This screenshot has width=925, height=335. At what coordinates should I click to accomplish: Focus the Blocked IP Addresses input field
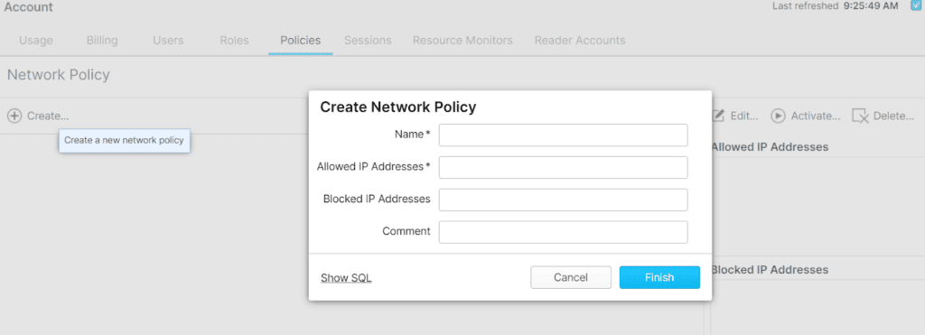point(564,200)
